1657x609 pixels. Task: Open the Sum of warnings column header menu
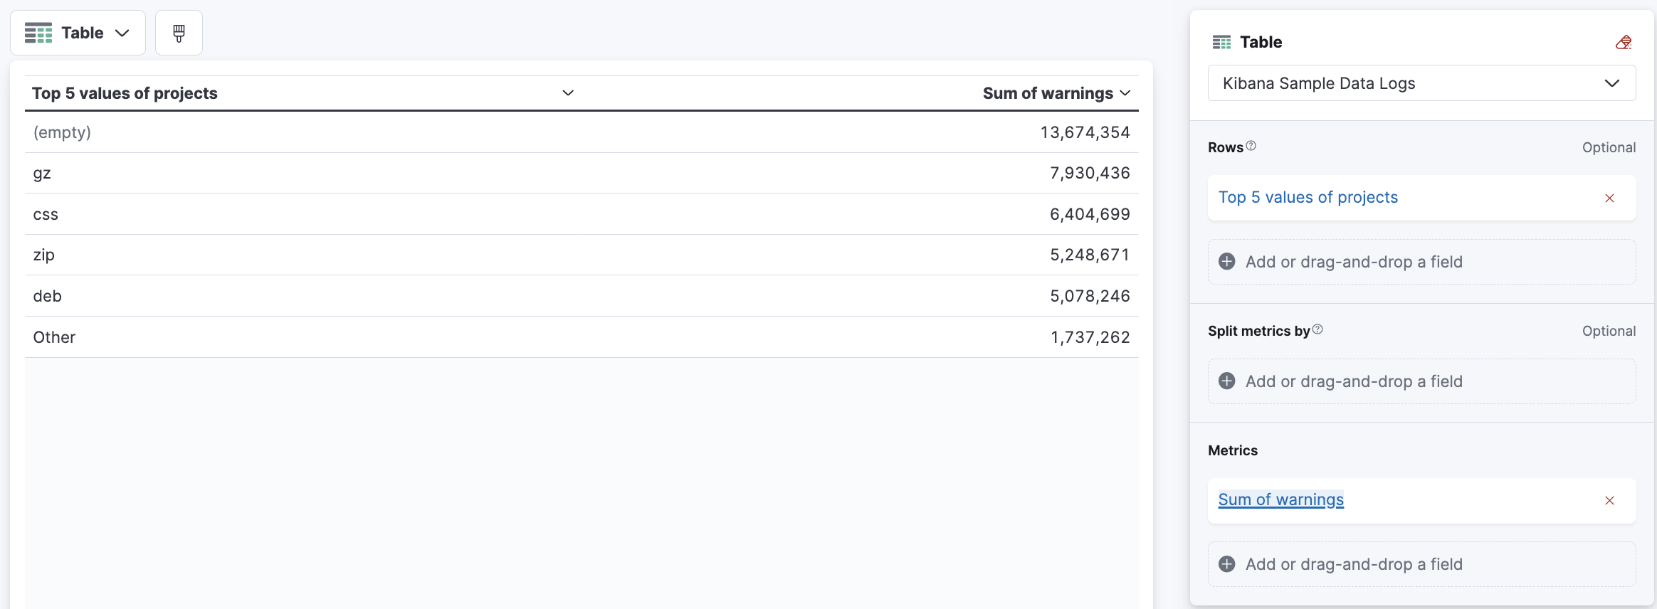tap(1125, 93)
